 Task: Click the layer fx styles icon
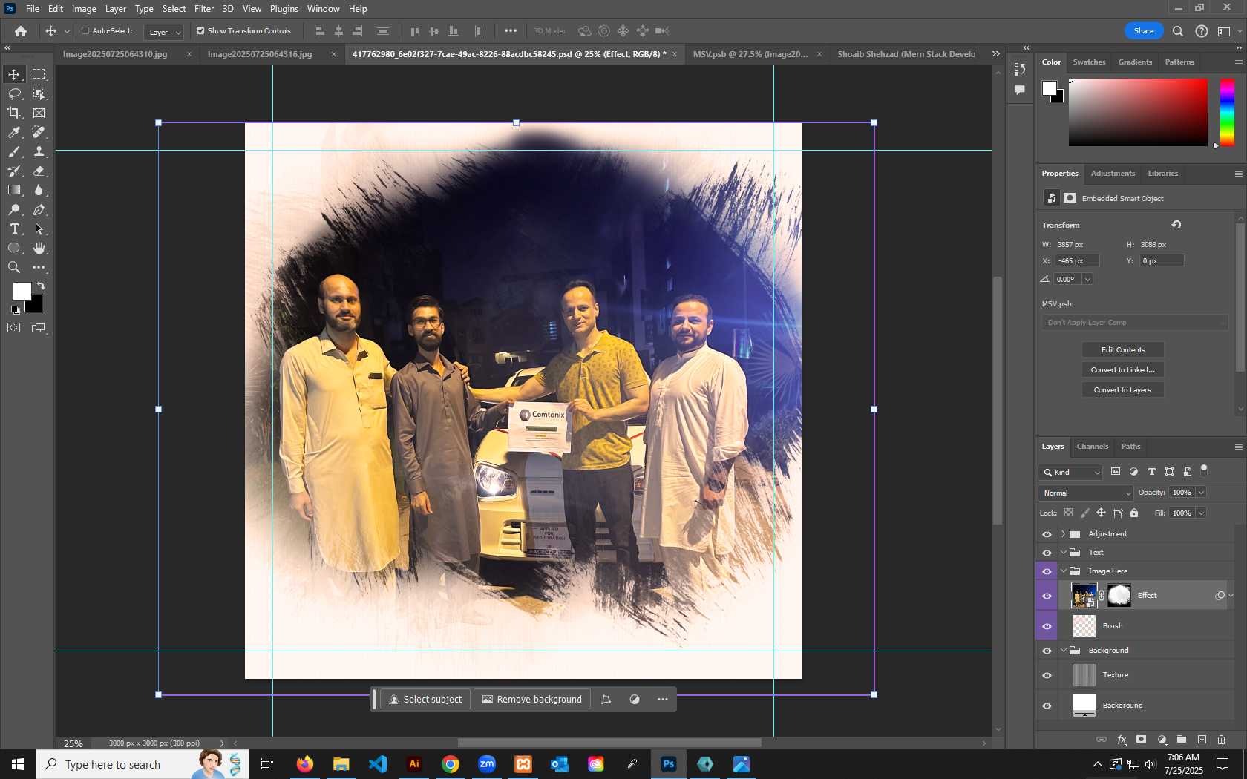click(x=1122, y=740)
